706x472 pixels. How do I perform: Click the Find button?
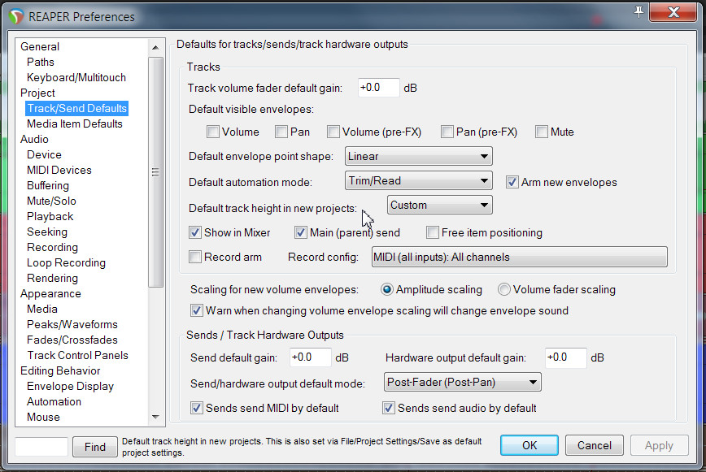(x=95, y=447)
